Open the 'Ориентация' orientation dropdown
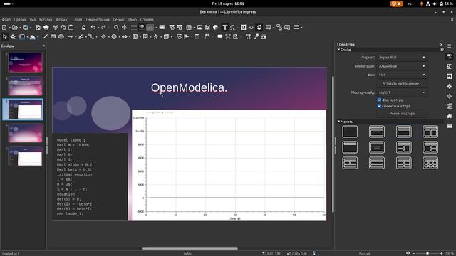 [x=402, y=66]
